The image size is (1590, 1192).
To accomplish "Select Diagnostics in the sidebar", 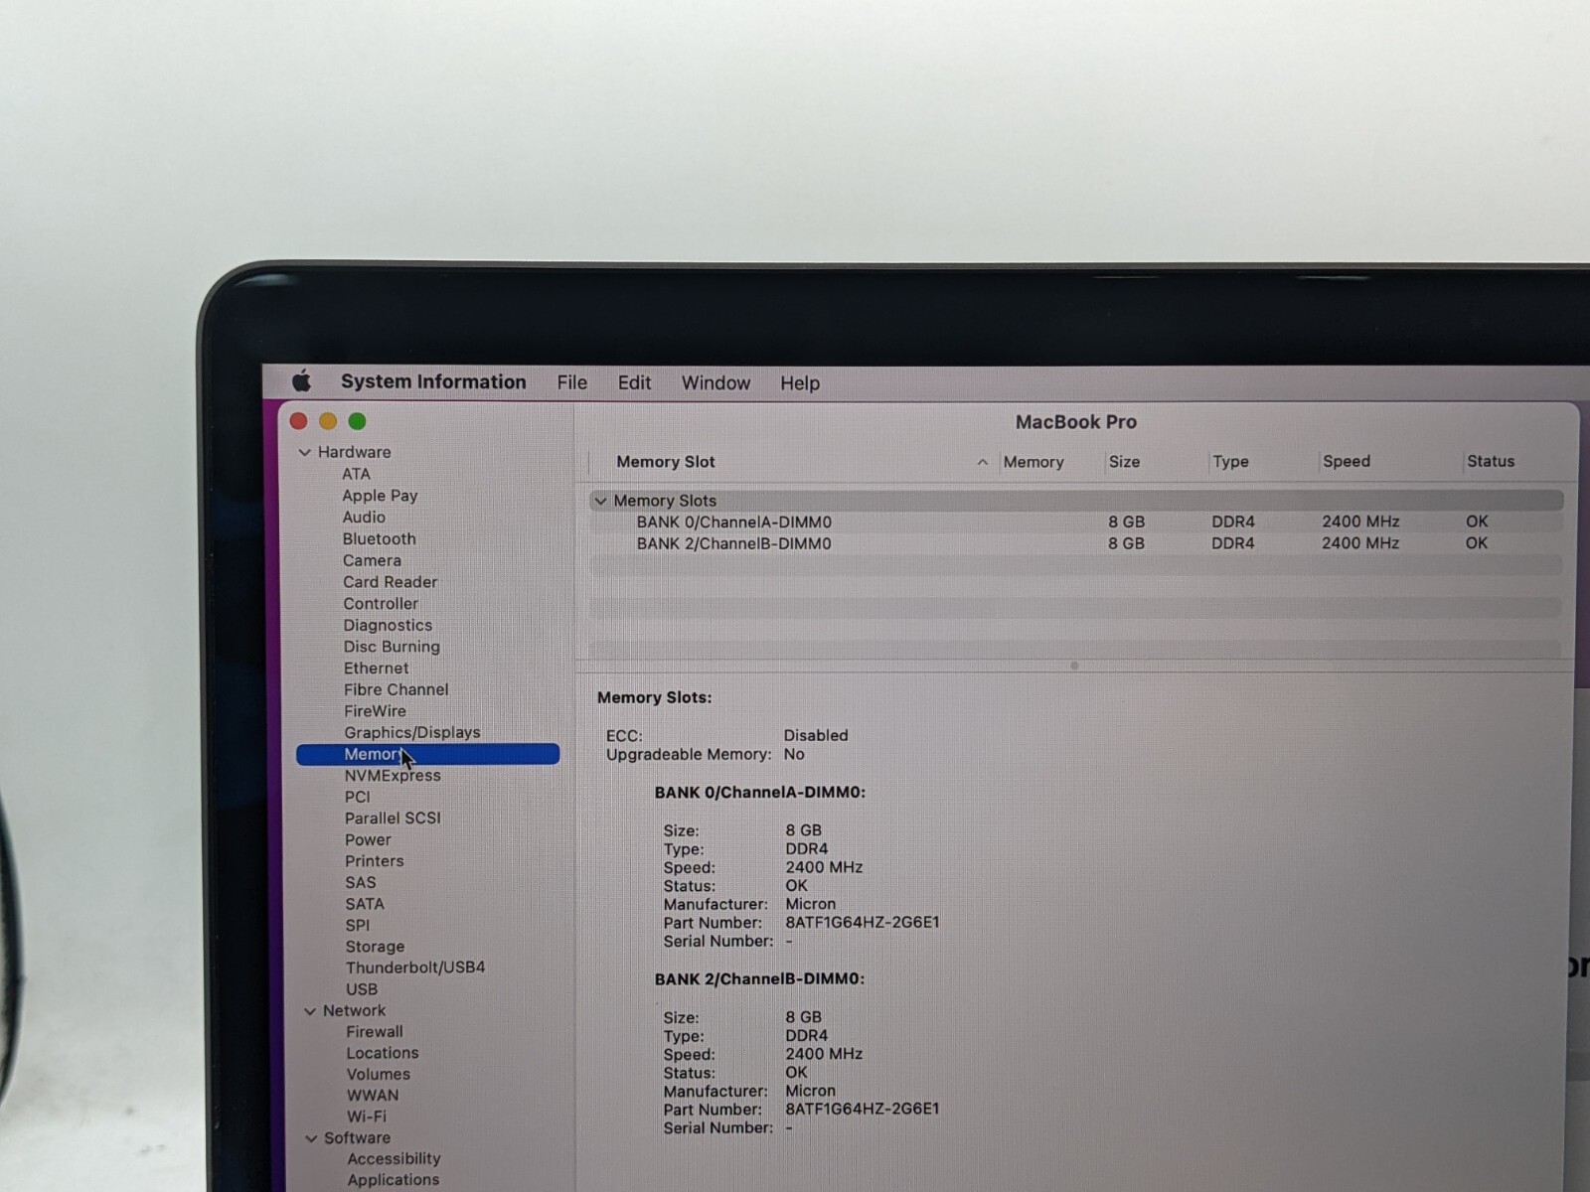I will (388, 626).
